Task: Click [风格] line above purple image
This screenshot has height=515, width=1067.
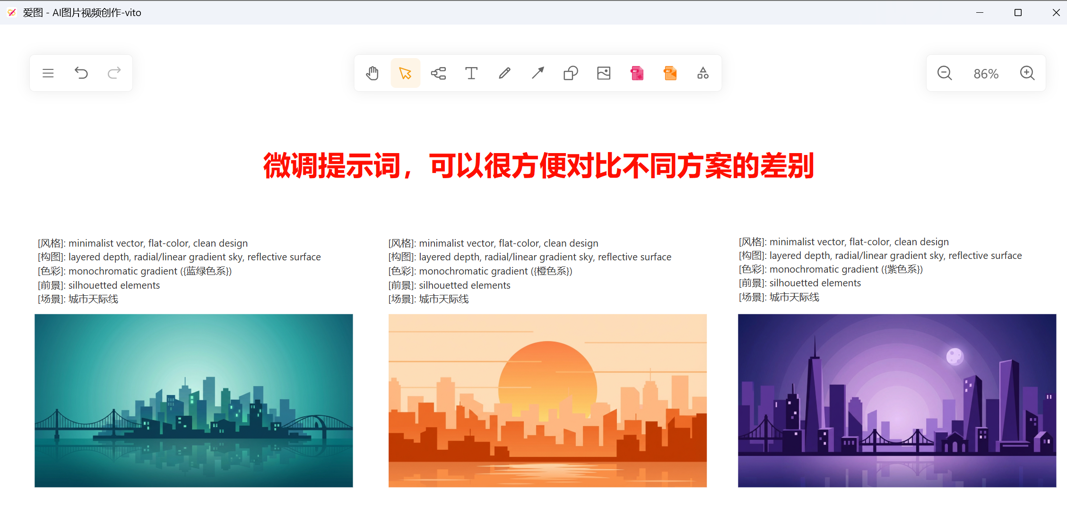Action: click(x=844, y=242)
